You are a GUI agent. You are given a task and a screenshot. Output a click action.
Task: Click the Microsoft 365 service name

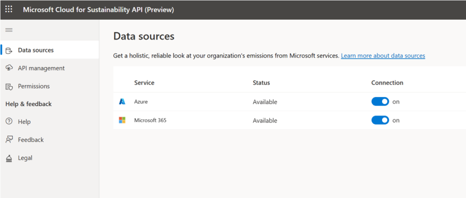pos(150,120)
